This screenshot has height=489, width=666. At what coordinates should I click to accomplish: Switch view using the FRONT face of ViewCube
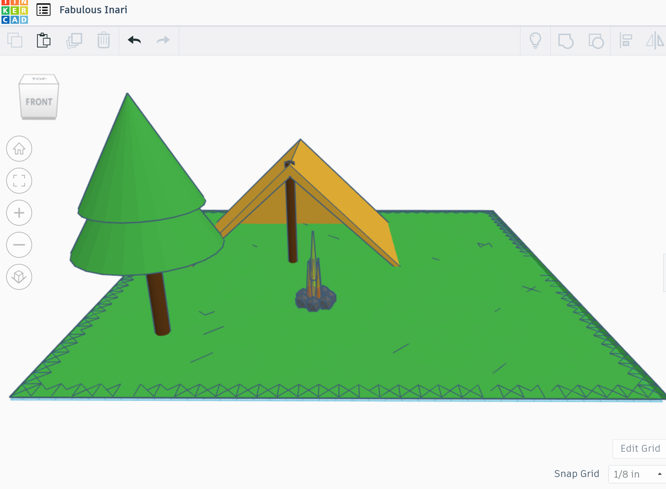click(38, 101)
